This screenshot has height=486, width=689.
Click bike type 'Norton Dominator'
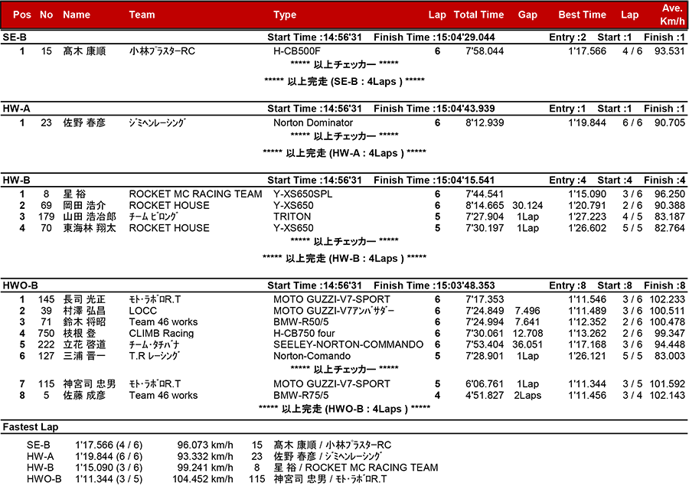(313, 122)
